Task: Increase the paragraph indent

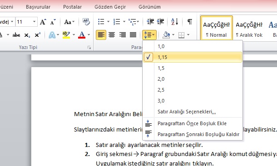Action: click(160, 22)
